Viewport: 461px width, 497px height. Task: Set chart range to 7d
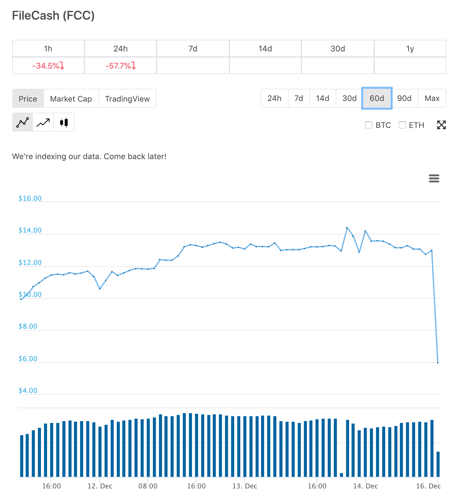[x=299, y=98]
